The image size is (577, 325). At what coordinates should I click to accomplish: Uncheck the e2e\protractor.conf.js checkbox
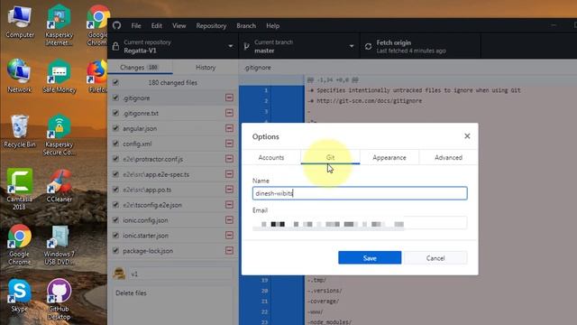[x=115, y=159]
